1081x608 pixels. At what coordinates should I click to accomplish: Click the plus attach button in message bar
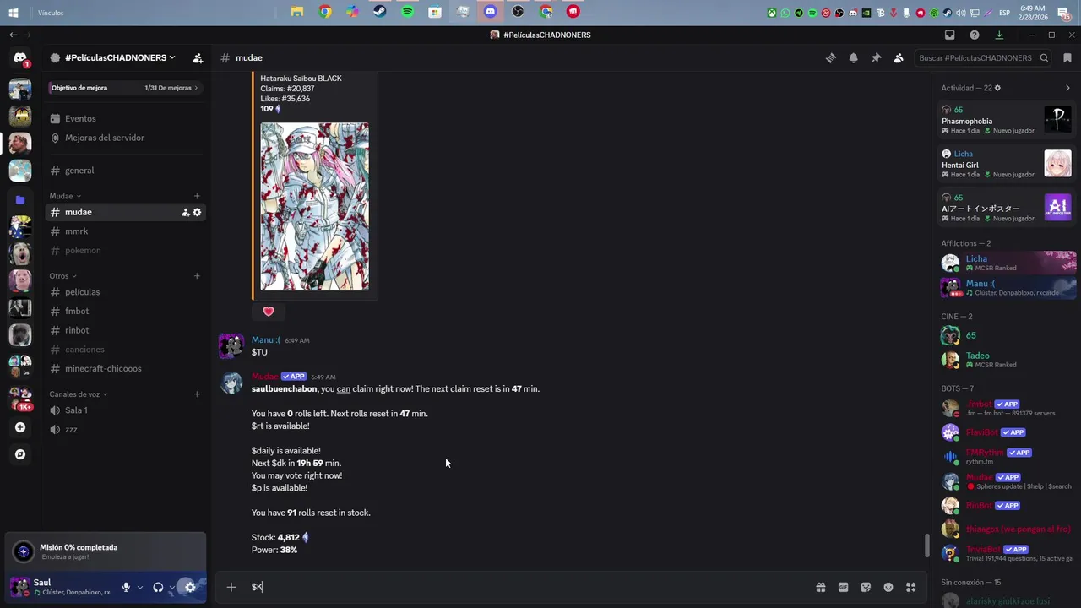231,587
